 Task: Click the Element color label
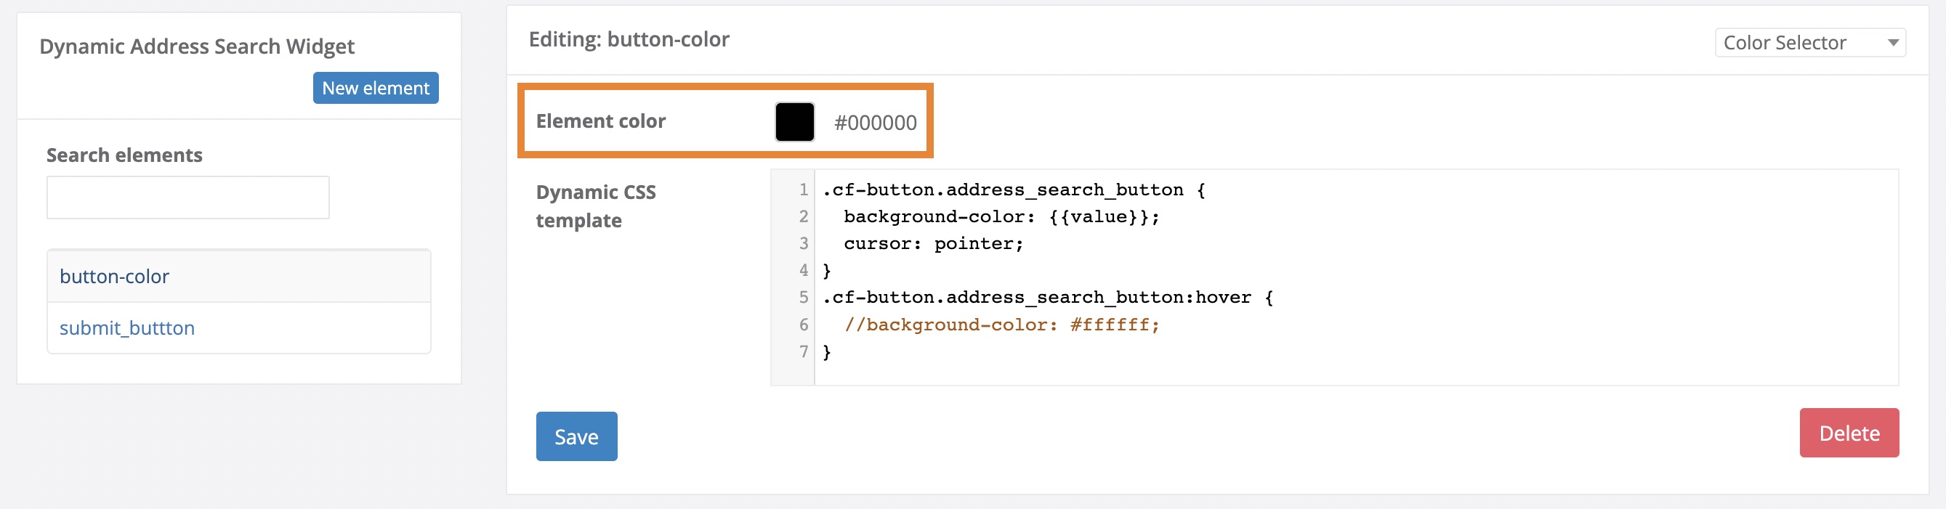(x=600, y=121)
